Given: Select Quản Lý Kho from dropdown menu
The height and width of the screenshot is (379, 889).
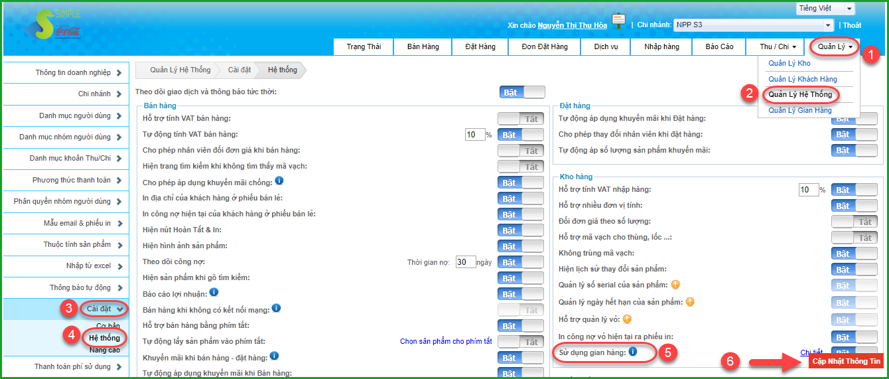Looking at the screenshot, I should click(x=789, y=63).
